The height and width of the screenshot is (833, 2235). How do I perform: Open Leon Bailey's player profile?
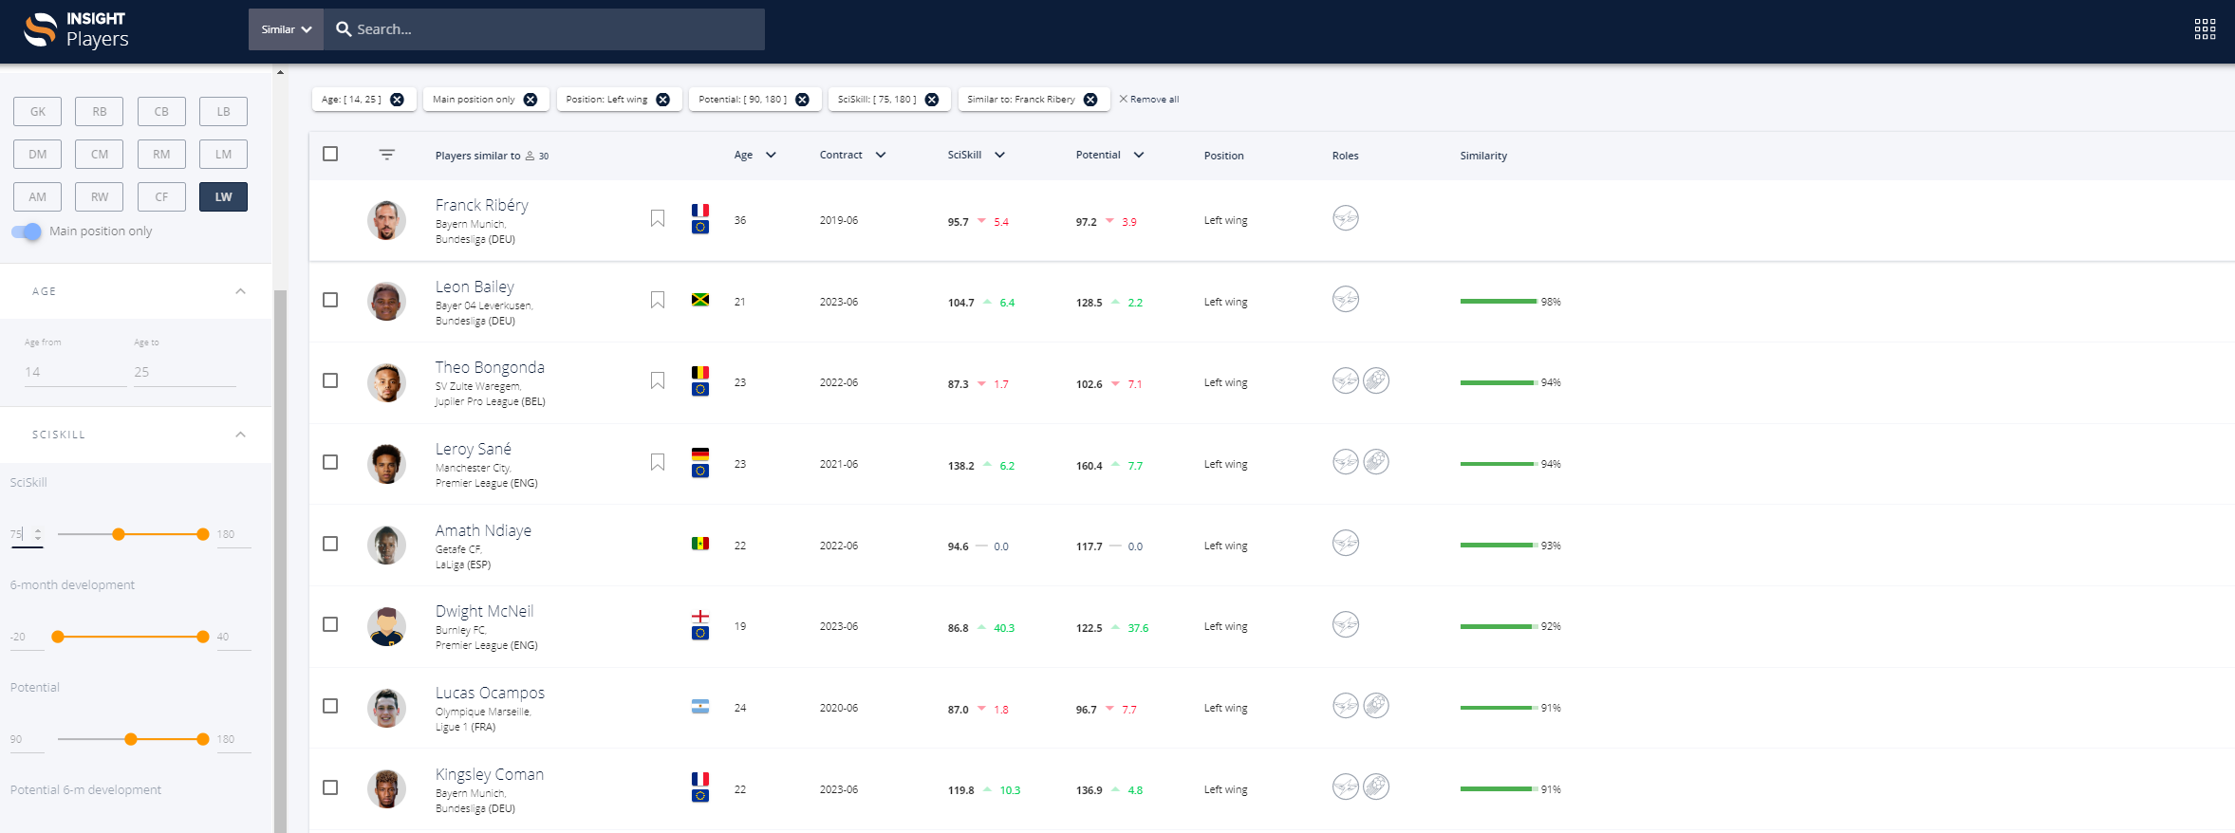coord(475,287)
